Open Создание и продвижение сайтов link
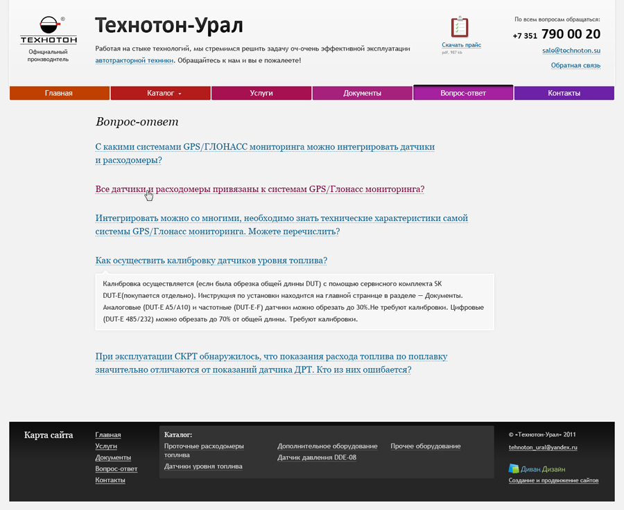Viewport: 624px width, 510px height. click(553, 480)
